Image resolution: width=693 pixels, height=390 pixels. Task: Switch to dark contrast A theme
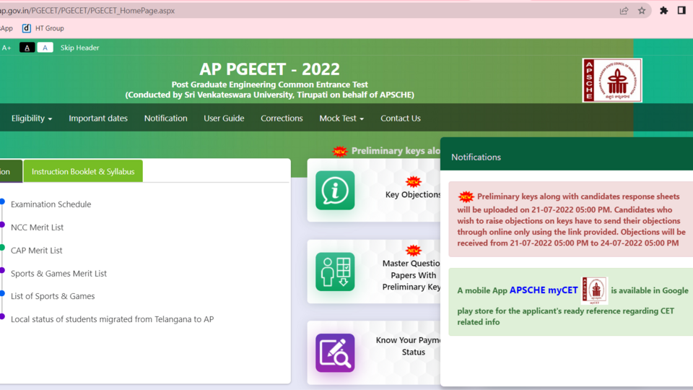tap(27, 48)
